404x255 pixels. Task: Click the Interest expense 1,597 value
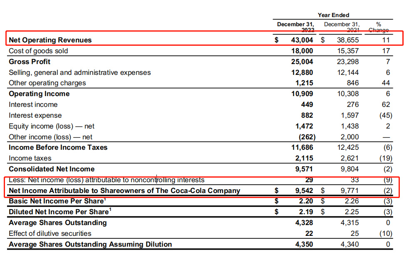click(x=349, y=115)
